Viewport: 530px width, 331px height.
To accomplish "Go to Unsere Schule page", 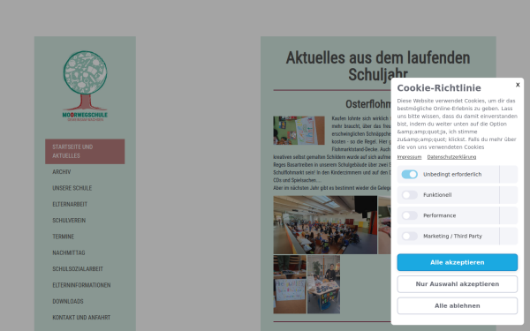I will [x=72, y=188].
